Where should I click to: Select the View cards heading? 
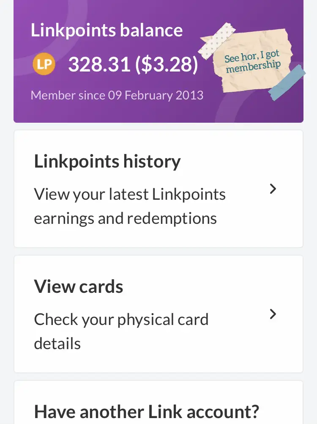click(79, 287)
